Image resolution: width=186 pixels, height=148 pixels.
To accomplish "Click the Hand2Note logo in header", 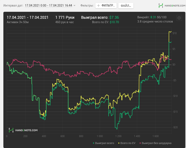I will [x=161, y=6].
